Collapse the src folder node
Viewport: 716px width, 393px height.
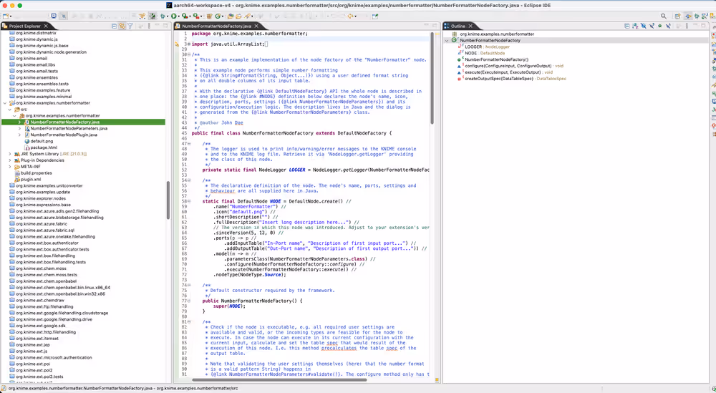(x=9, y=110)
